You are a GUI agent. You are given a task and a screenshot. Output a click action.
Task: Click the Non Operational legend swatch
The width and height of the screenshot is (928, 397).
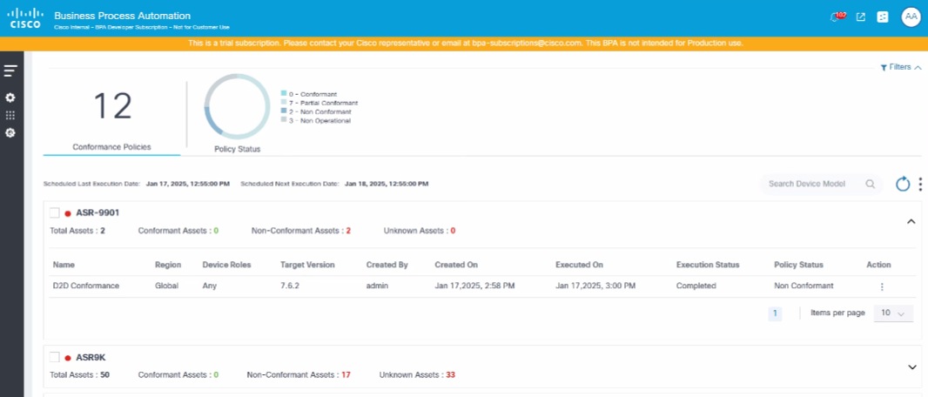click(x=284, y=120)
